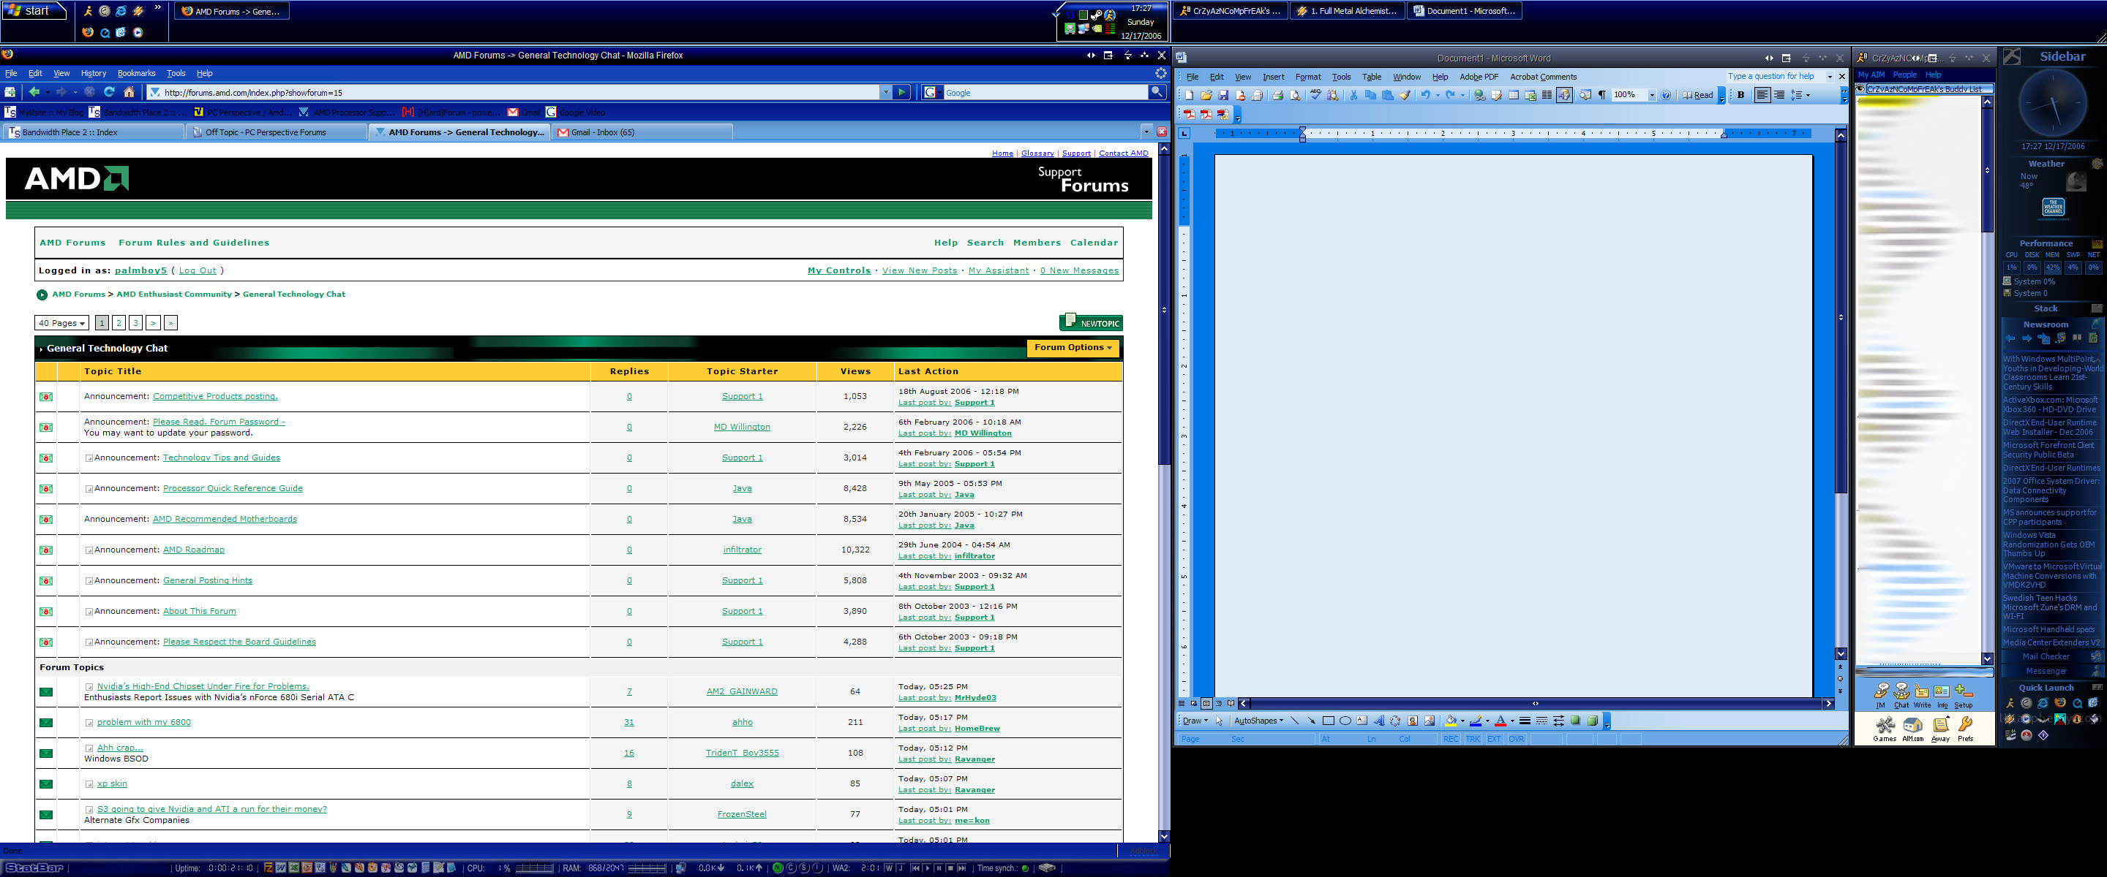Click the Insert WordArt icon in Drawing toolbar

tap(1380, 721)
